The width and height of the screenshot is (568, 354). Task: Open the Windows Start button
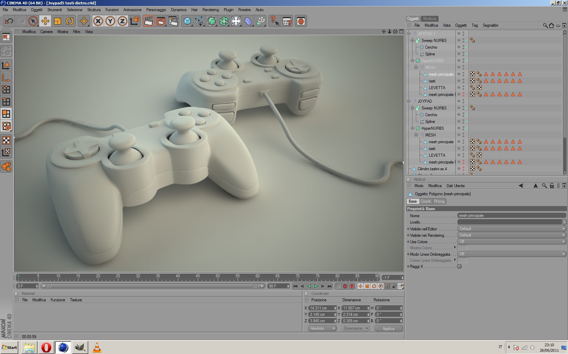(9, 347)
